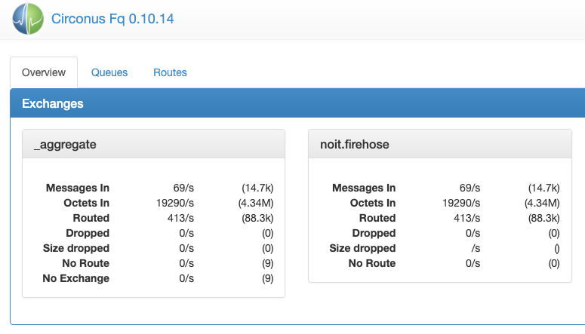
Task: Click the Circonus globe logo icon
Action: pos(28,19)
